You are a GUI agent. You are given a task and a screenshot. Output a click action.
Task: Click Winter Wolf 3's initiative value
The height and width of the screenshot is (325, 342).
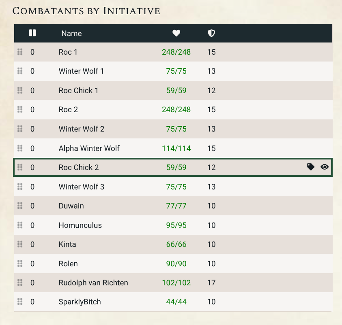[x=32, y=187]
